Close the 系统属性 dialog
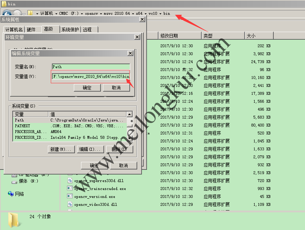 (x=142, y=19)
